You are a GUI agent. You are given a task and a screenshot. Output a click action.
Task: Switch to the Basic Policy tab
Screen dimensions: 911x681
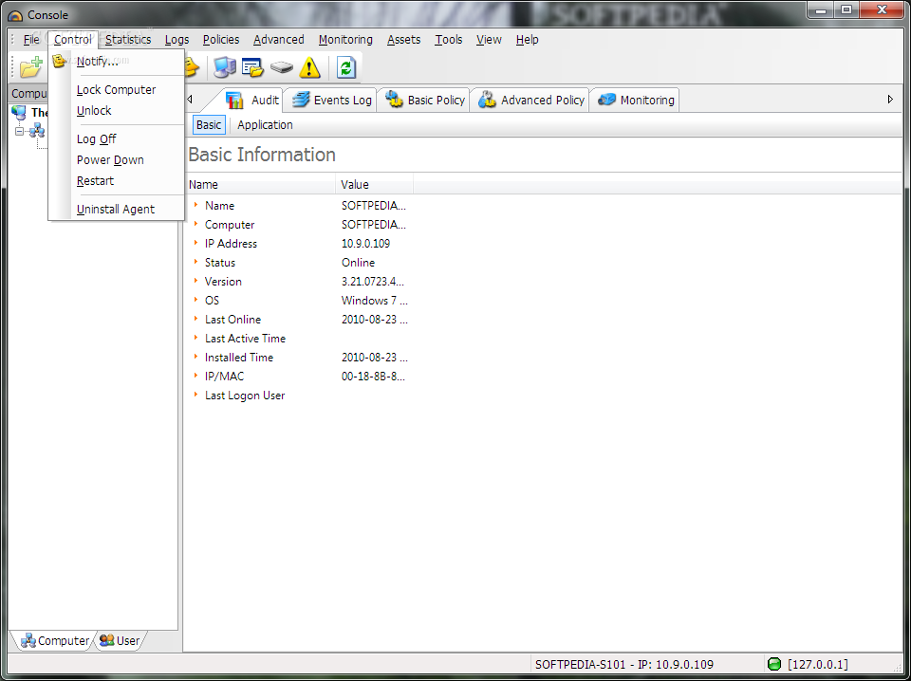pyautogui.click(x=424, y=100)
